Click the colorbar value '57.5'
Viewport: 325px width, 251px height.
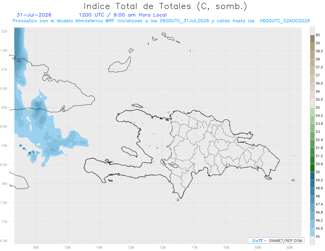point(319,67)
